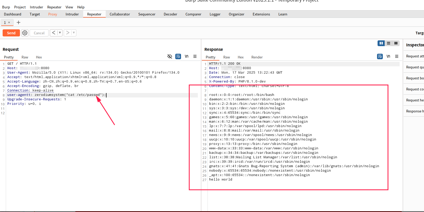Open history dropdown next to forward arrow
The height and width of the screenshot is (212, 424).
(x=74, y=33)
